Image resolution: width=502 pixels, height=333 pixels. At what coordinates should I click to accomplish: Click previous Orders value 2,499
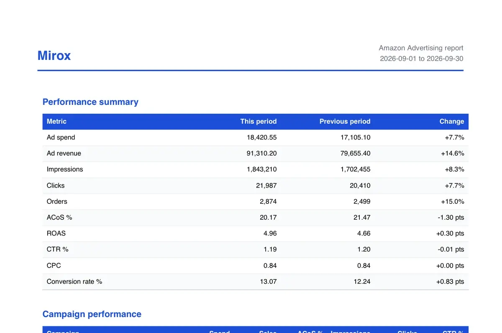[x=362, y=201]
